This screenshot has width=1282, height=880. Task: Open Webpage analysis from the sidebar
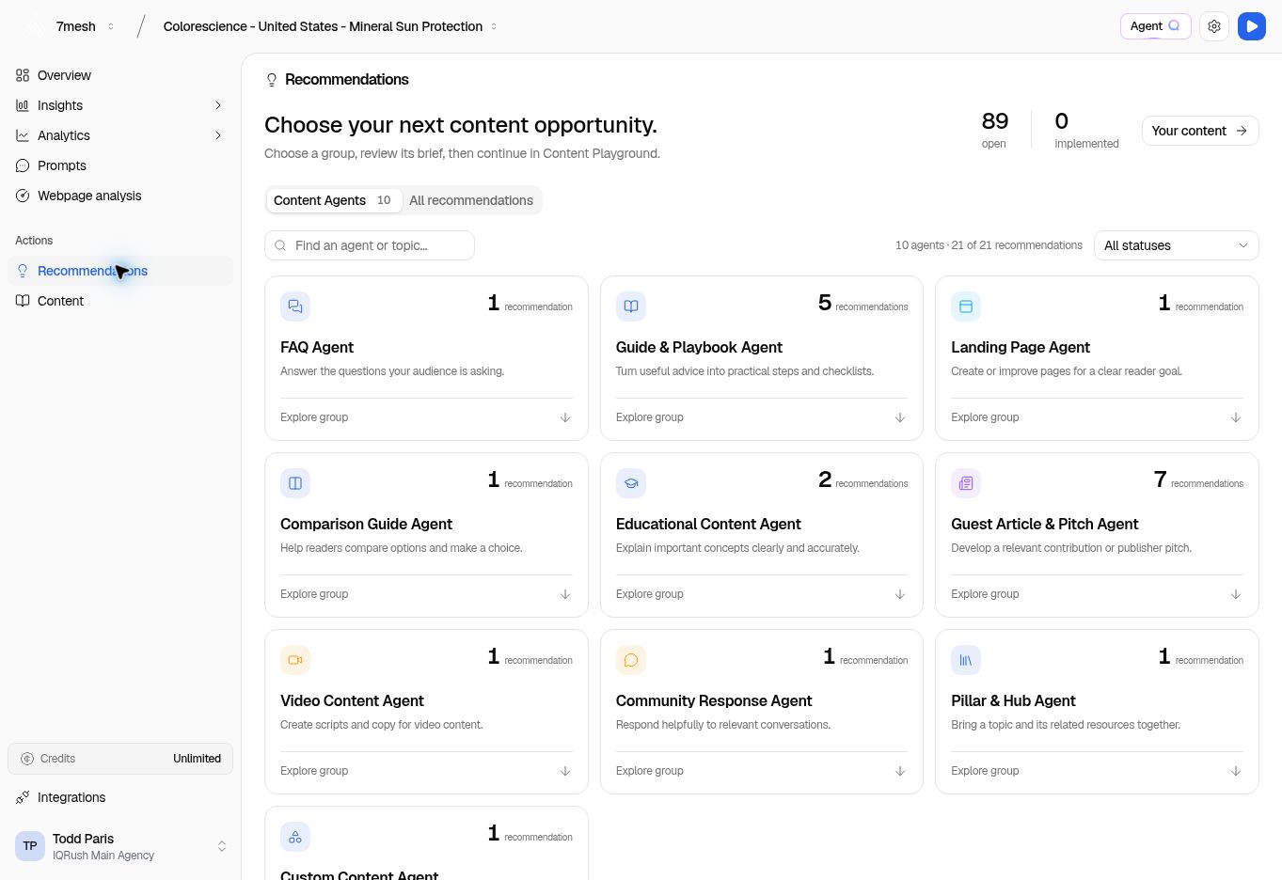coord(120,196)
